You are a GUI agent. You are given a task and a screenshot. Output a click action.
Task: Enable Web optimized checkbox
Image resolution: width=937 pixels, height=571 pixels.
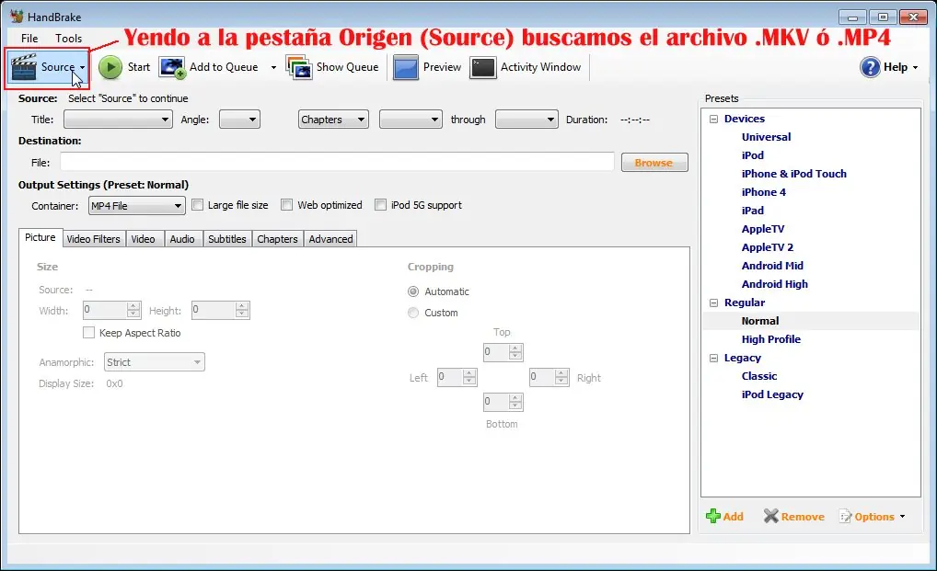click(287, 205)
